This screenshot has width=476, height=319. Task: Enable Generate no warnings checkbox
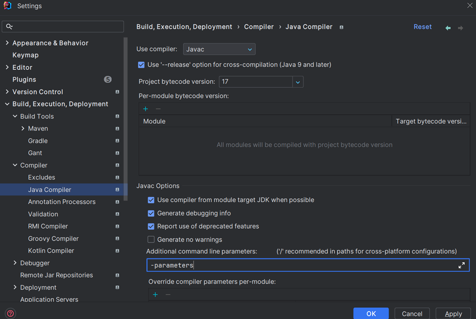point(151,240)
